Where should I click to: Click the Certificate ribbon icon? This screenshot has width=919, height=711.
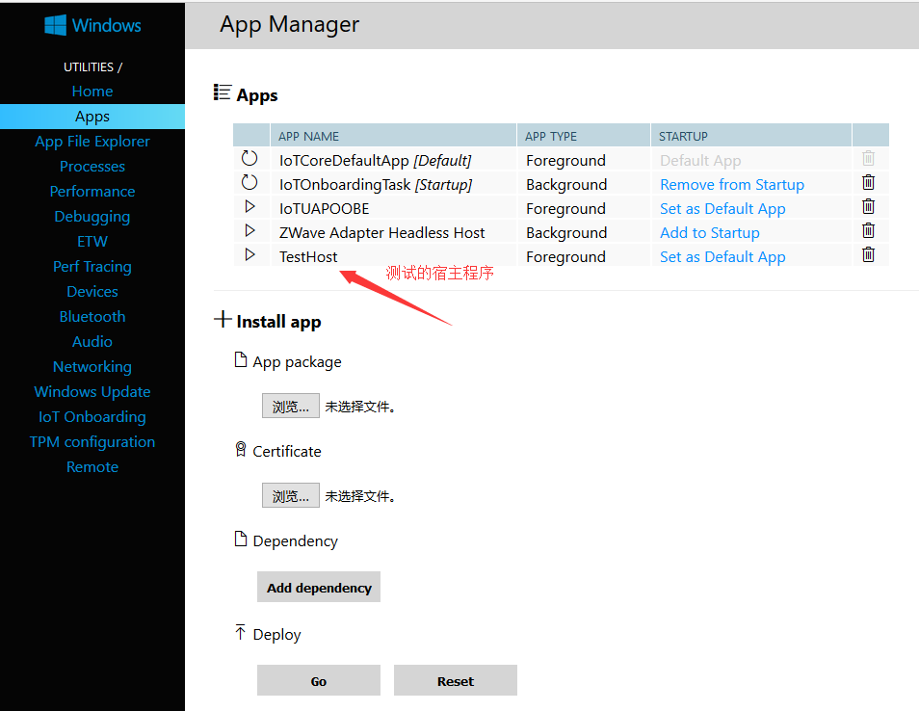[x=240, y=449]
